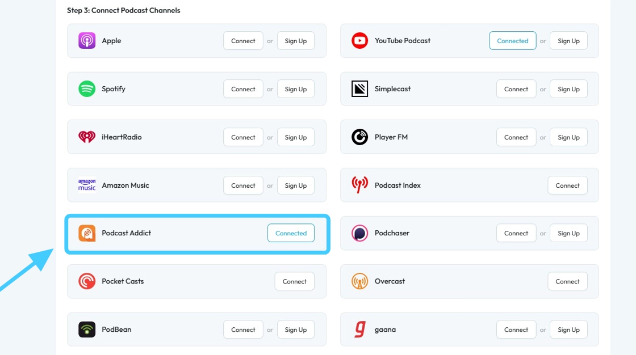Click the Amazon Music logo
Image resolution: width=636 pixels, height=355 pixels.
coord(87,185)
